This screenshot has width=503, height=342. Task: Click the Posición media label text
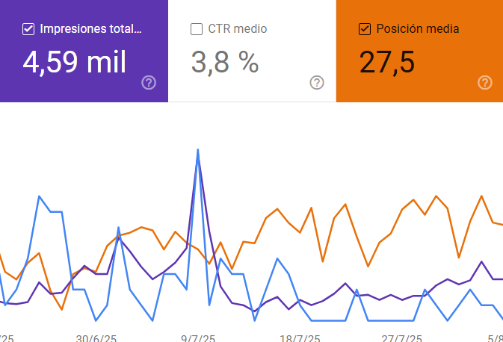pyautogui.click(x=418, y=29)
